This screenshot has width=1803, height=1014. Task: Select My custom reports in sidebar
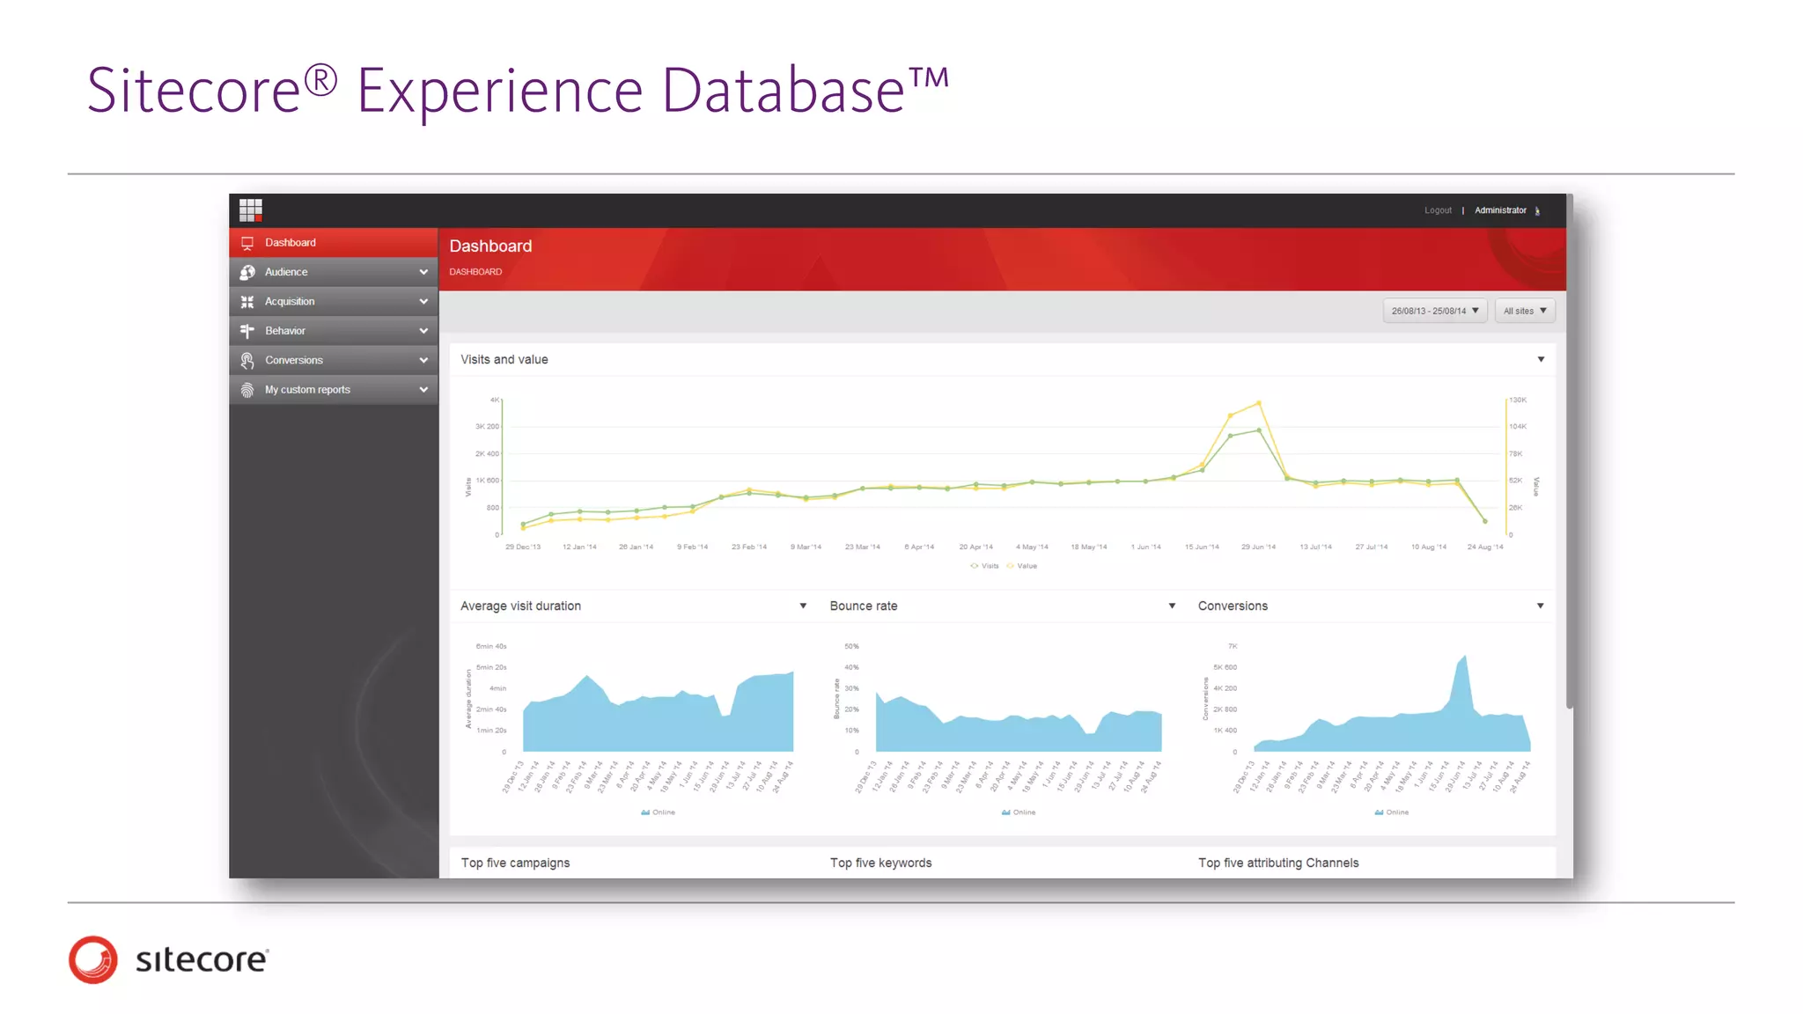(334, 390)
